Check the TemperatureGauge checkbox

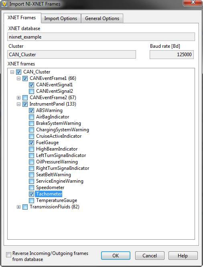(x=31, y=201)
